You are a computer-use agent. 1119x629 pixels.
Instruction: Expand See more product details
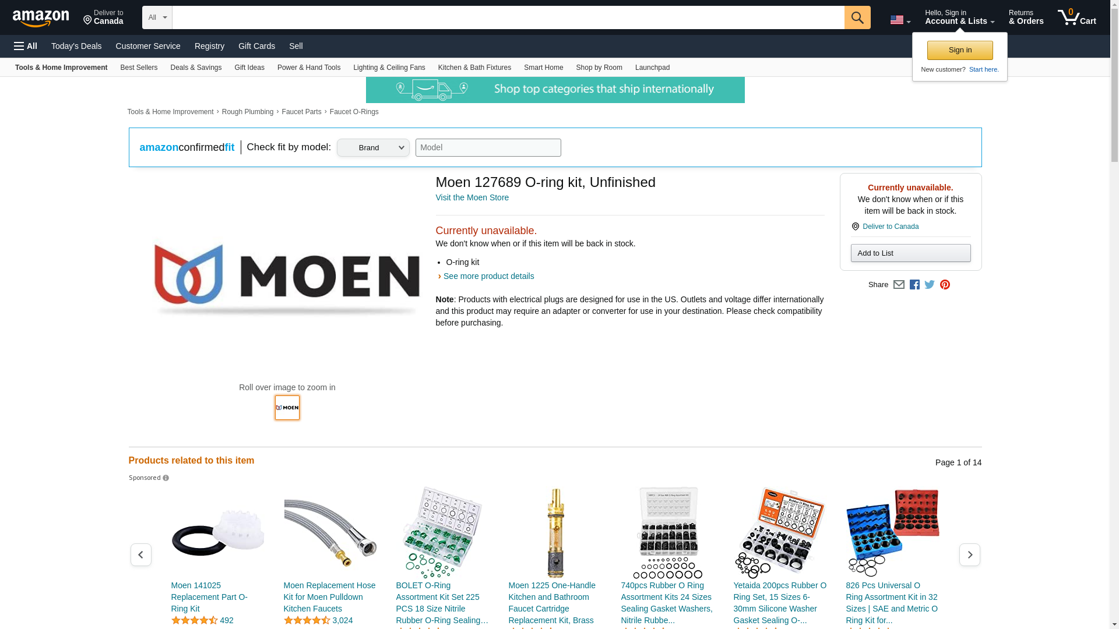coord(488,276)
